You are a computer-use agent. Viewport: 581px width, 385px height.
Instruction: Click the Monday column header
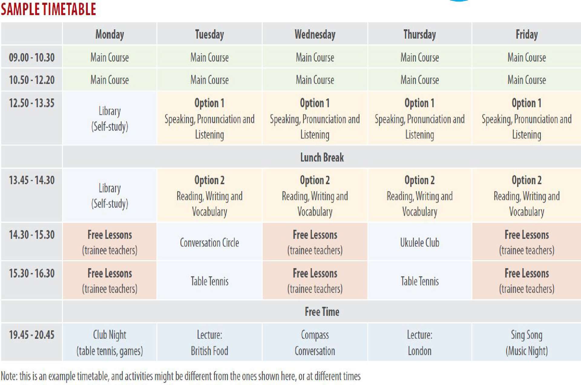[110, 34]
